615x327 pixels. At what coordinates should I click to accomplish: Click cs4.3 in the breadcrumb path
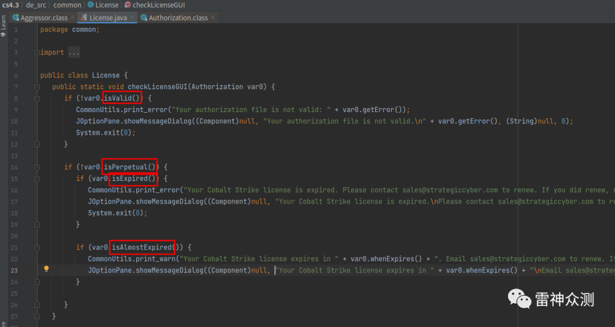[11, 5]
